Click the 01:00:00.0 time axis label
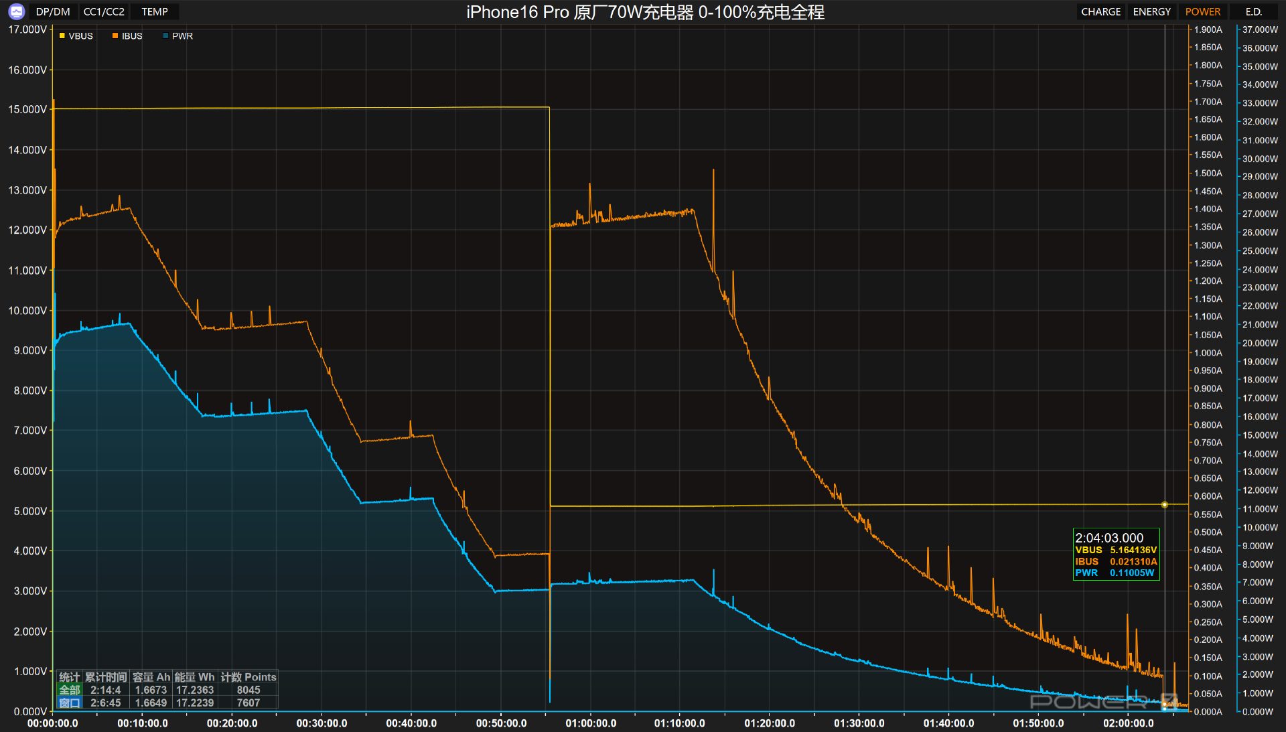1286x732 pixels. point(591,723)
